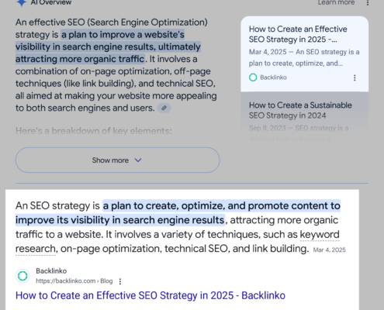Image resolution: width=384 pixels, height=310 pixels.
Task: Click the backlinko.com › Blog URL
Action: (x=74, y=281)
